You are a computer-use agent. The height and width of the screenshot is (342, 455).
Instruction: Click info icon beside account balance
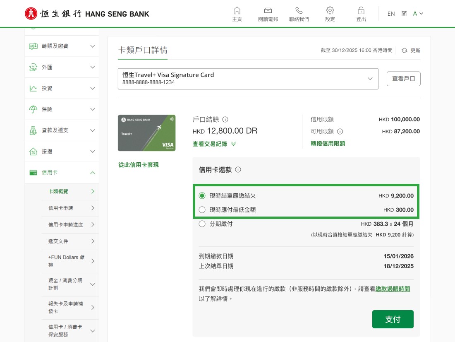(225, 119)
